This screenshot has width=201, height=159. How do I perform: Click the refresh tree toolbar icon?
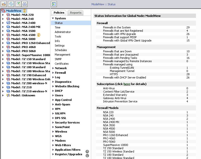[11, 4]
